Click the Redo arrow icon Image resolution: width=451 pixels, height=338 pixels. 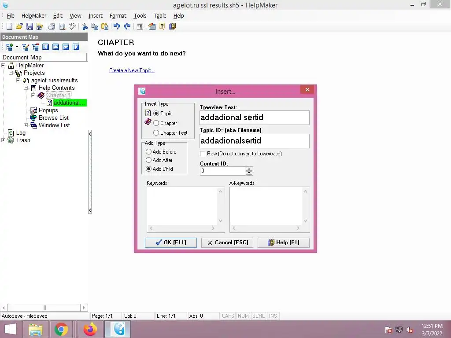(127, 26)
